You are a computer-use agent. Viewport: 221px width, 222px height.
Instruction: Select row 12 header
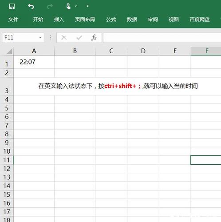pos(7,169)
